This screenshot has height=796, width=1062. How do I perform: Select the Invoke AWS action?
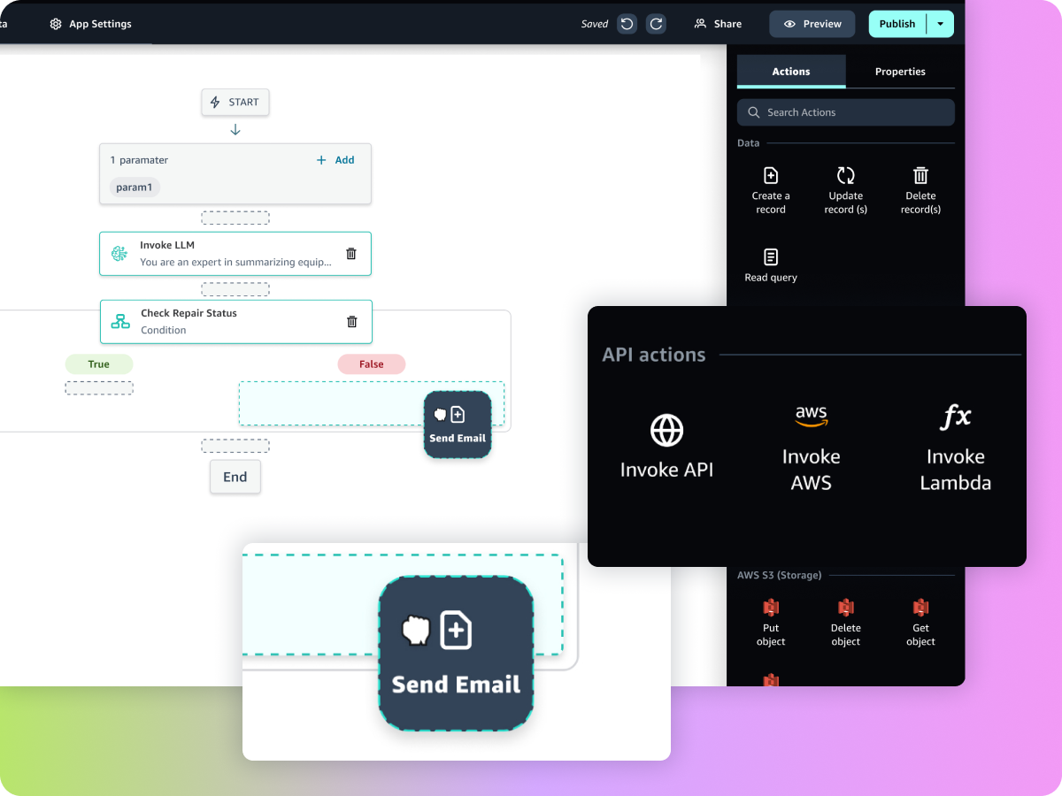coord(811,445)
